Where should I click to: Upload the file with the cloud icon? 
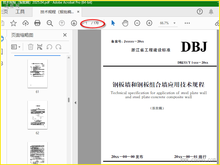click(x=26, y=23)
